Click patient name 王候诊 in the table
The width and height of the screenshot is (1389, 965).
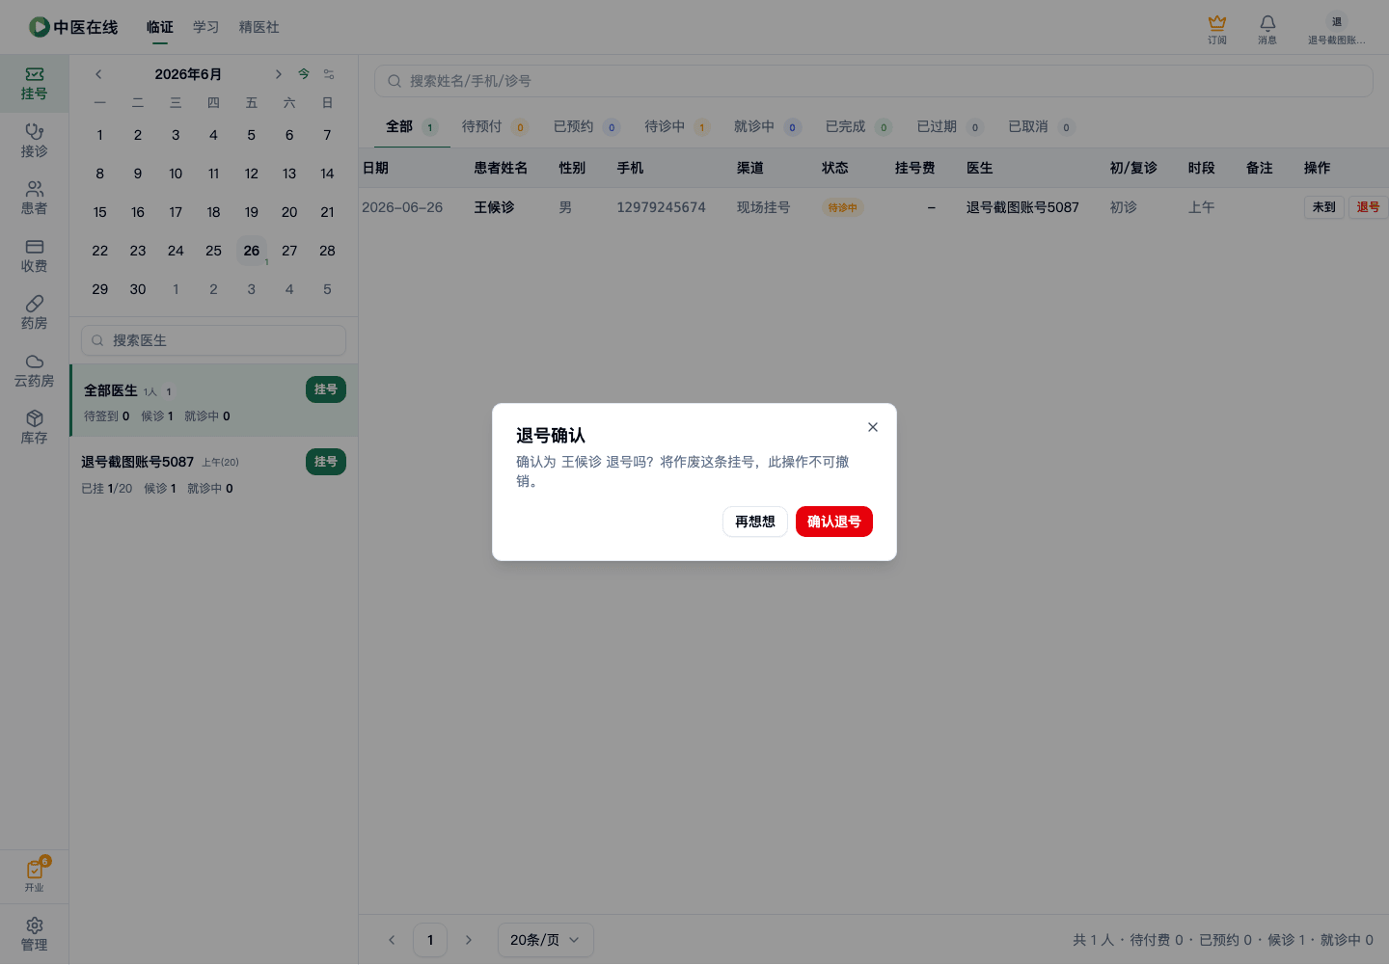tap(494, 207)
